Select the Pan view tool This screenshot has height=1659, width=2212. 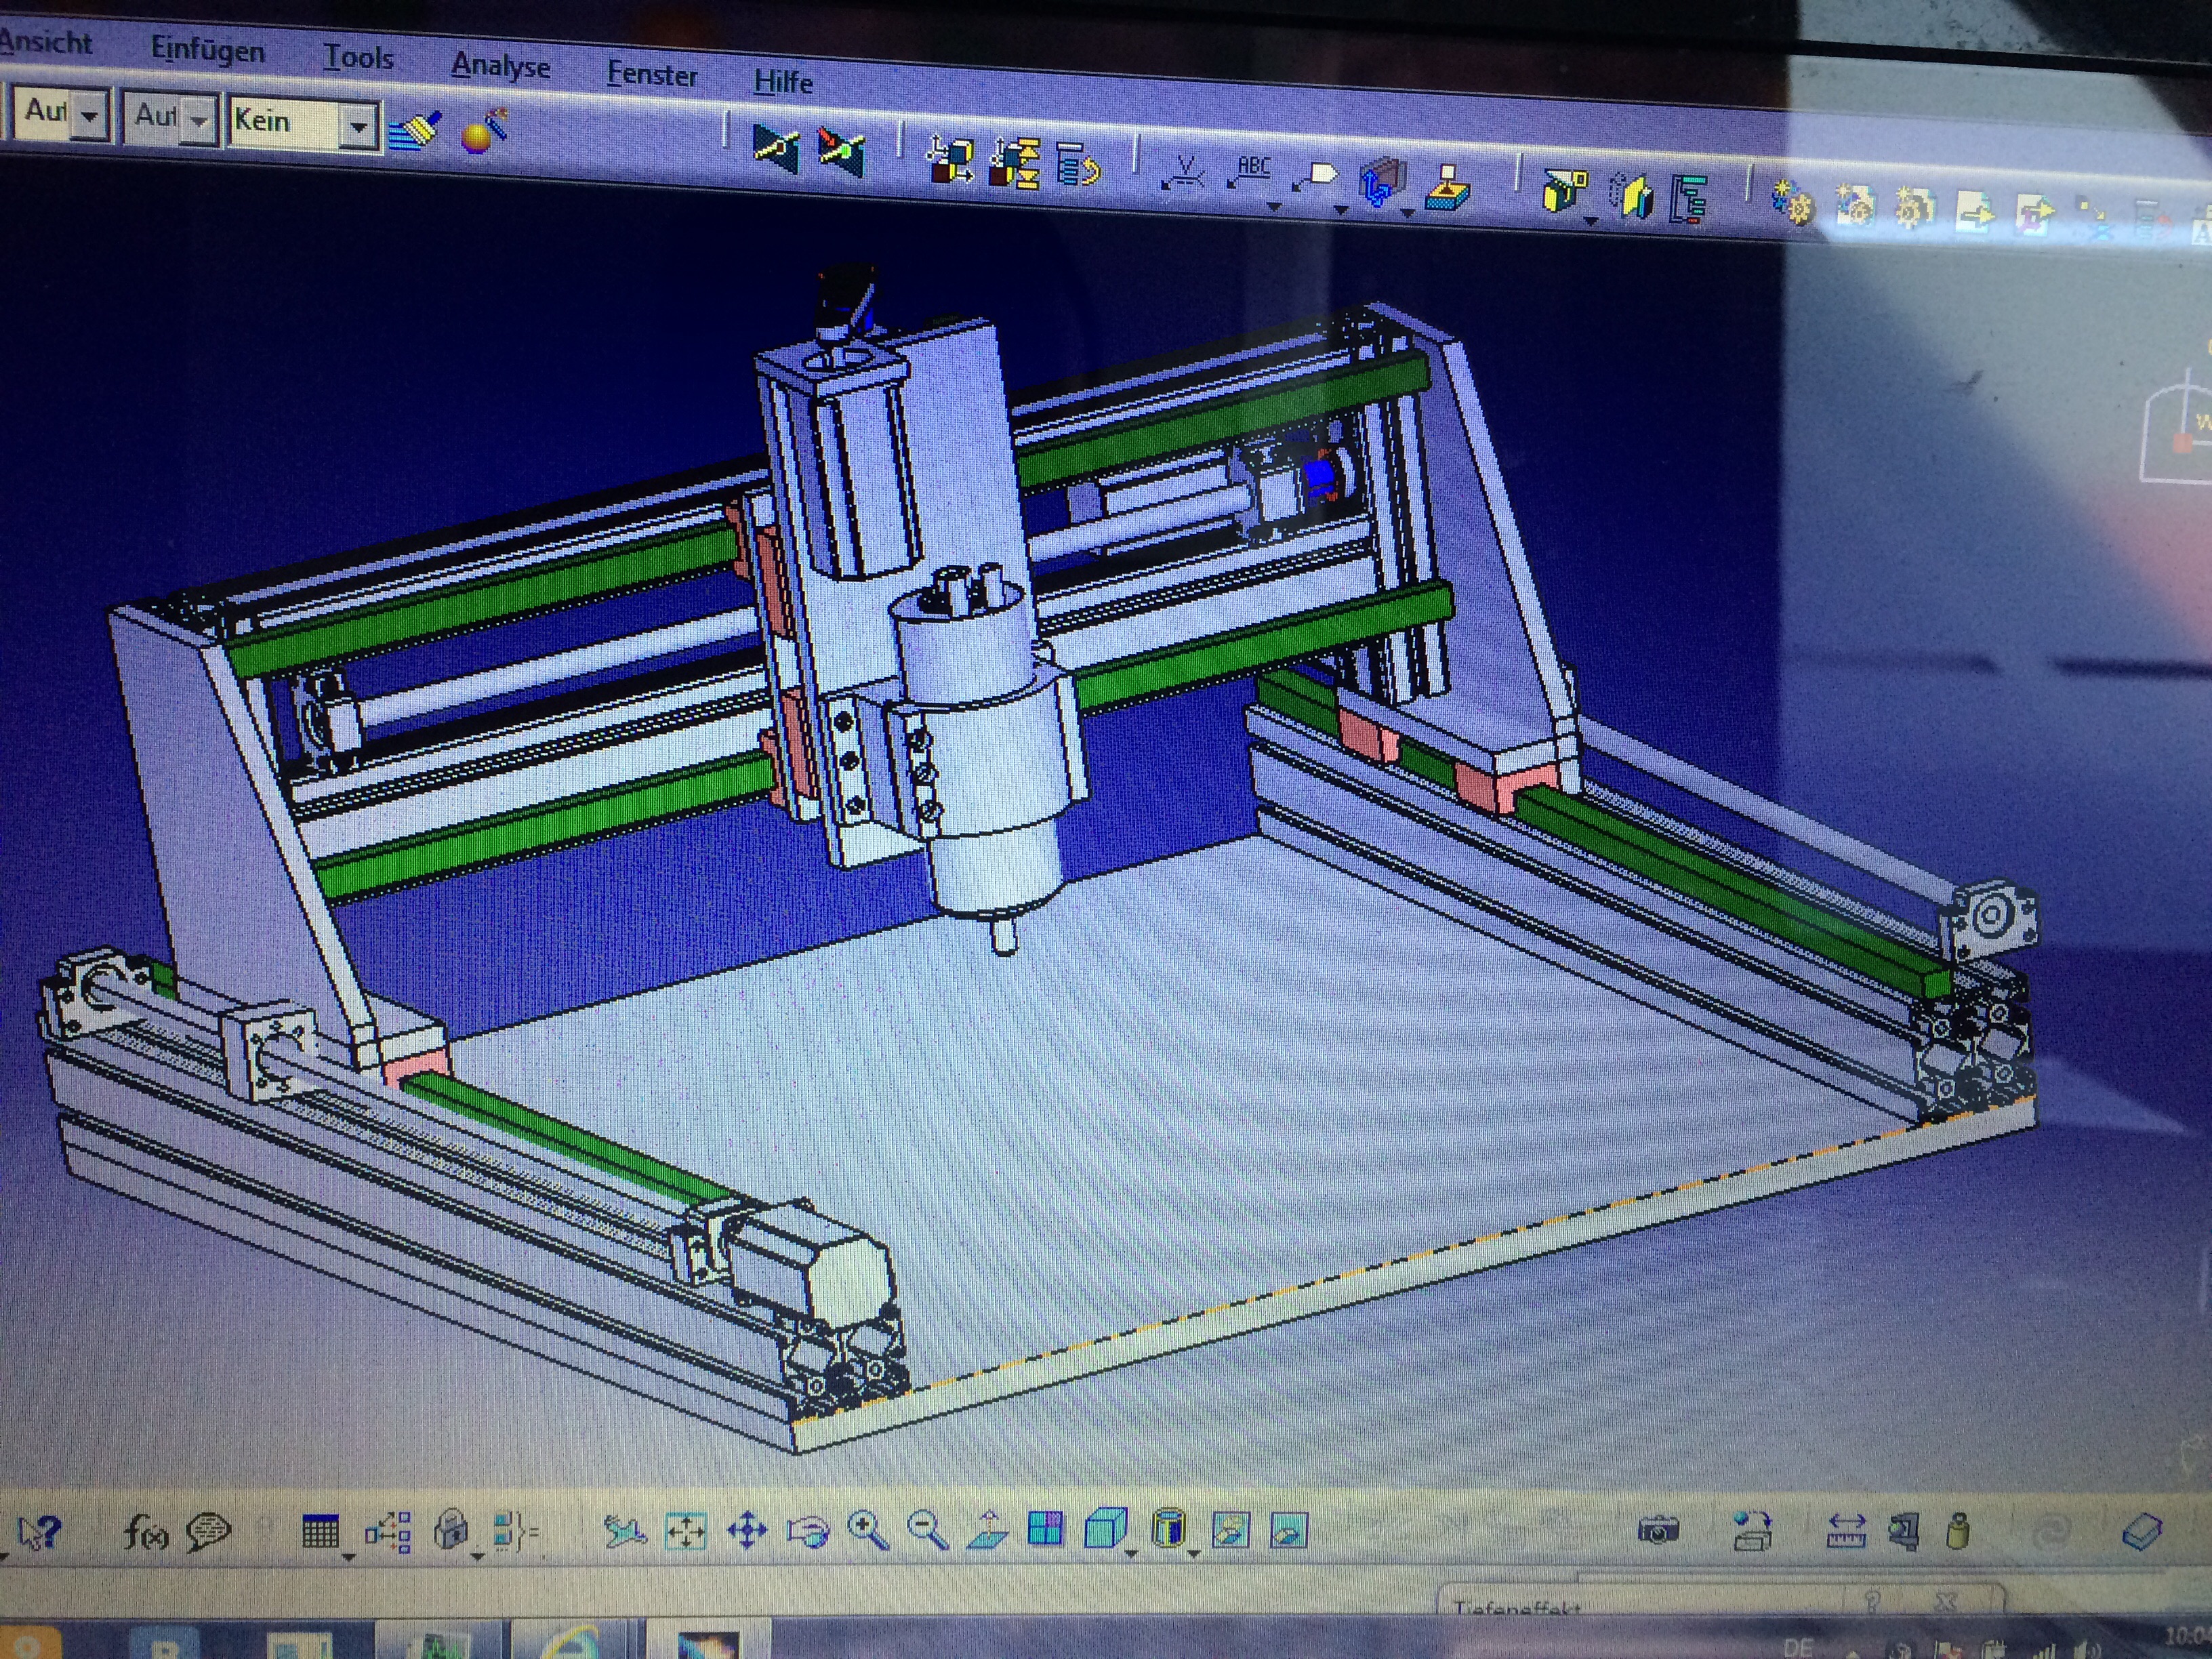click(x=747, y=1531)
